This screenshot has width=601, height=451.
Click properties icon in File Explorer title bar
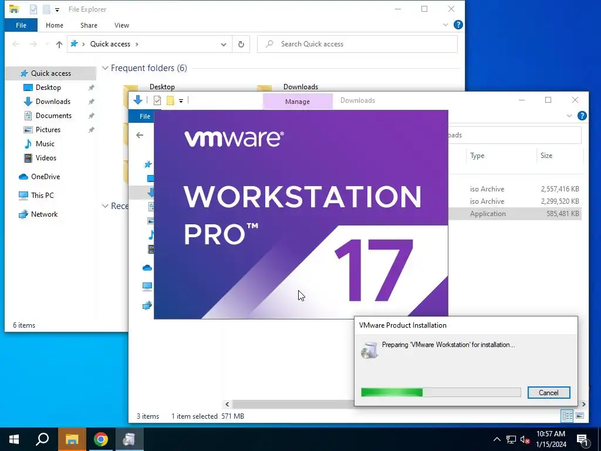point(33,9)
